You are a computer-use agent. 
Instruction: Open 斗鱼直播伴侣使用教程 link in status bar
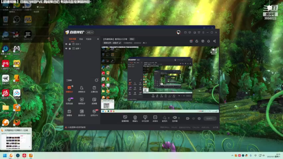click(x=76, y=127)
